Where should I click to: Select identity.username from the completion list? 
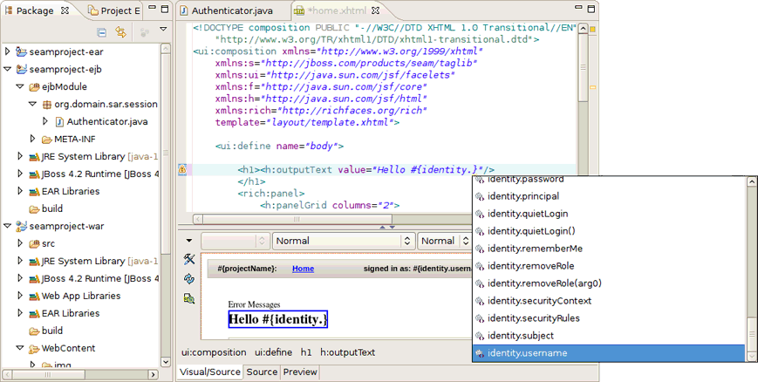click(x=609, y=353)
